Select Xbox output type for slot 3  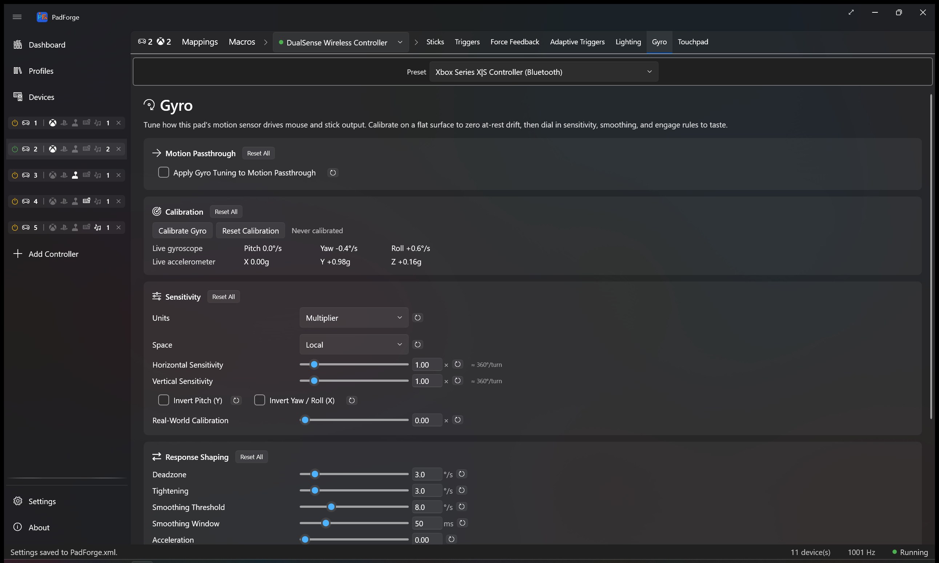click(x=53, y=175)
